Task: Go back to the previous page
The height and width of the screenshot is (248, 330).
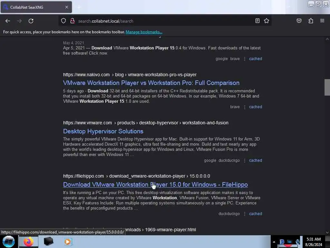Action: 8,21
